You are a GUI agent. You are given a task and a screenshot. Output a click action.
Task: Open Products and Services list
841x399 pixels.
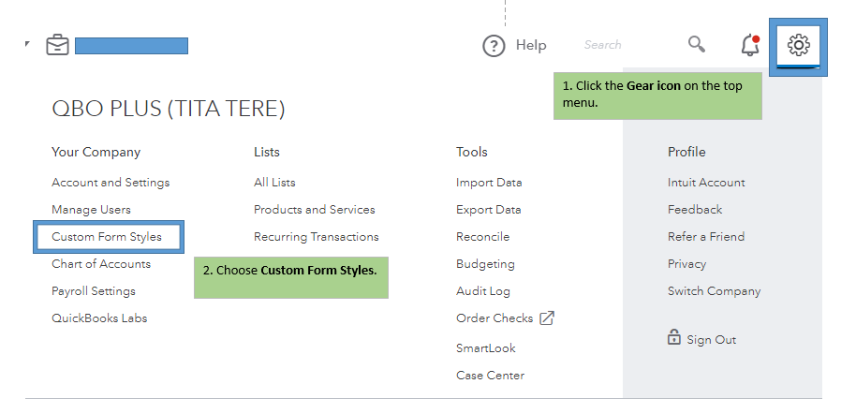pos(314,210)
